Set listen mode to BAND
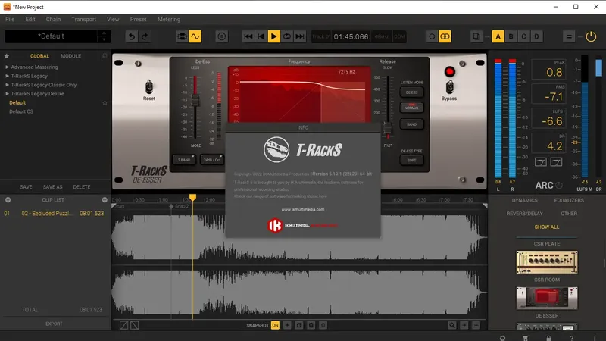 [x=411, y=124]
